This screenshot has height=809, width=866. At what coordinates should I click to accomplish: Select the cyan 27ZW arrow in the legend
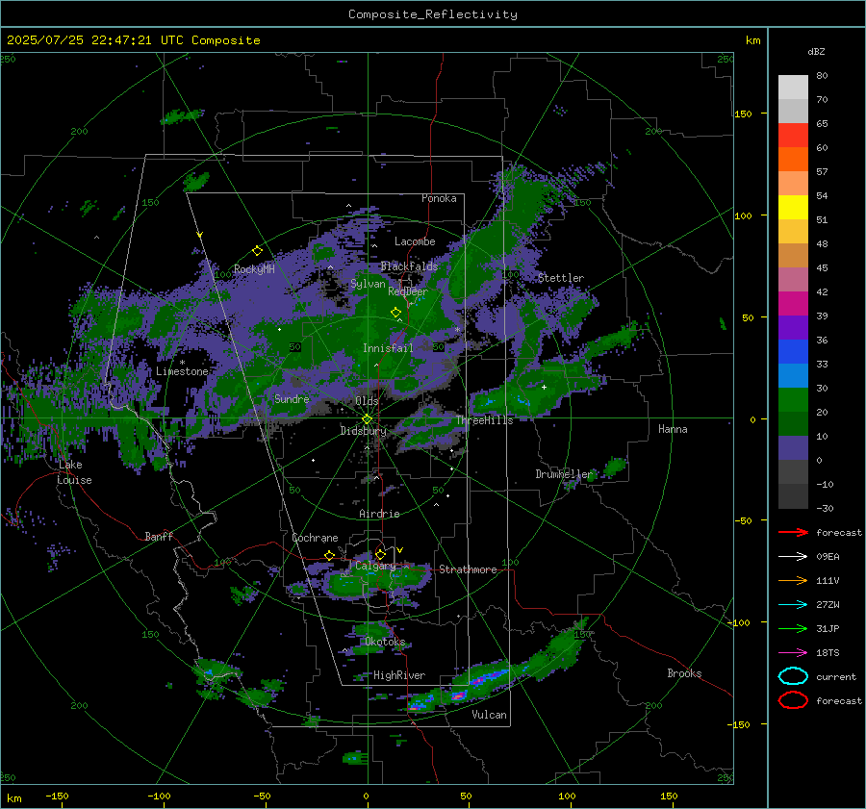tap(793, 605)
